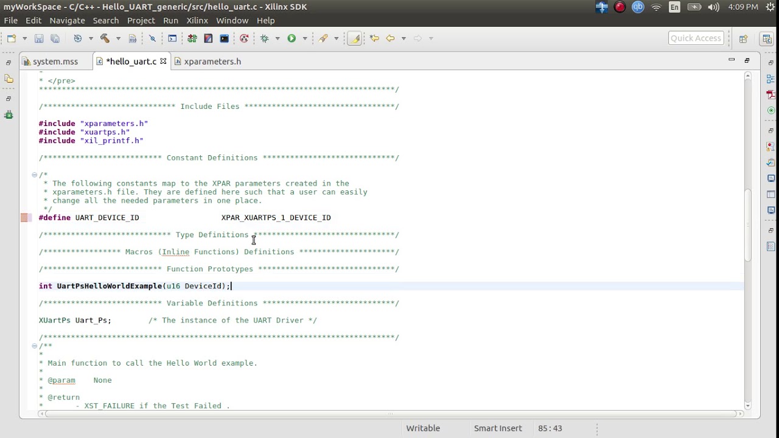This screenshot has width=779, height=438.
Task: Open the Project menu
Action: point(141,20)
